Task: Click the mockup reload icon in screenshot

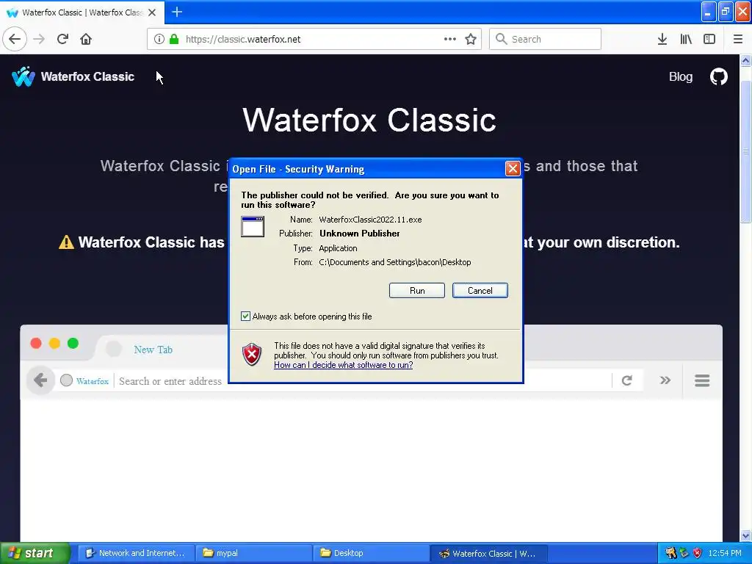Action: [626, 380]
